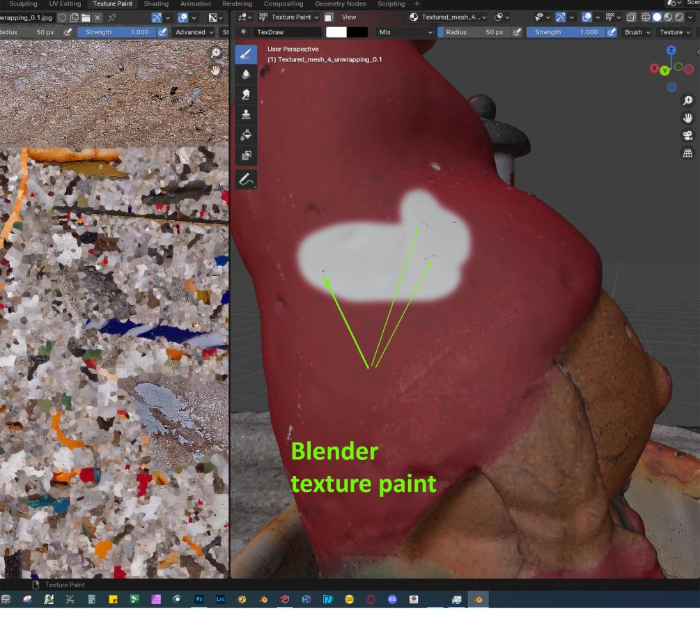The height and width of the screenshot is (627, 700).
Task: Pick the Clone stamp tool
Action: point(246,114)
